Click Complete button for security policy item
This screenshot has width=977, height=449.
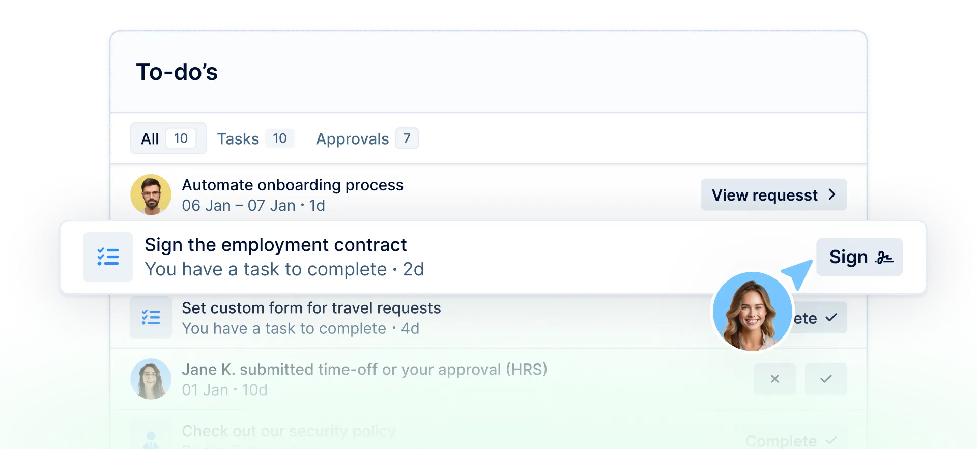[x=790, y=440]
